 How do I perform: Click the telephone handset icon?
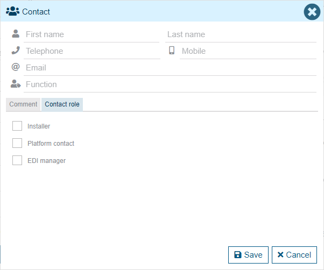point(16,51)
